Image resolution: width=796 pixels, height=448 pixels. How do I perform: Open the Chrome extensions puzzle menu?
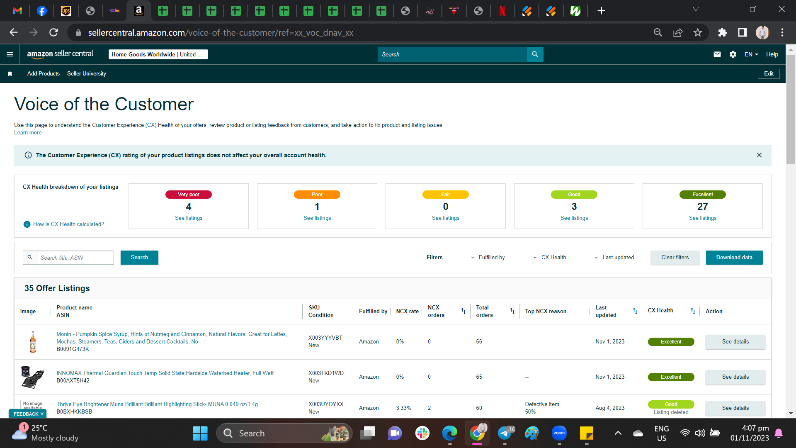coord(723,32)
